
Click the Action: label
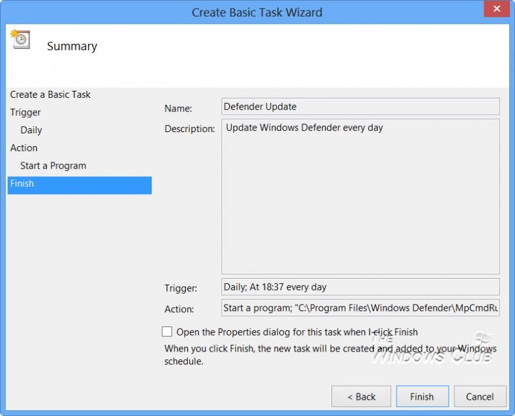coord(179,309)
